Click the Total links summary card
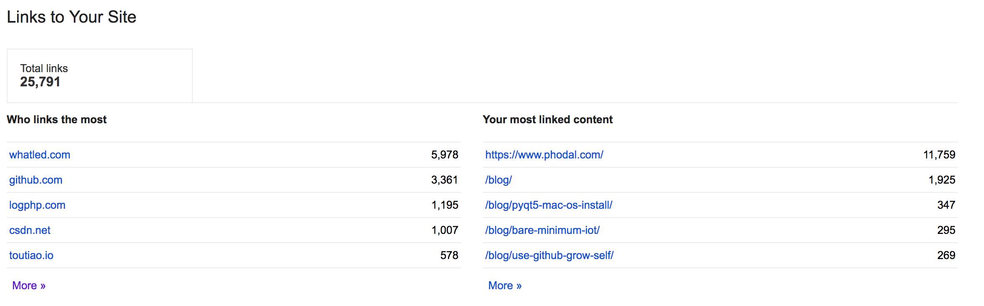Screen dimensions: 984x306 pos(100,76)
